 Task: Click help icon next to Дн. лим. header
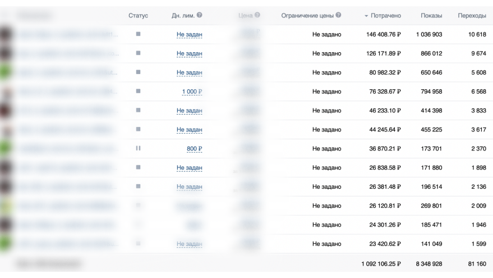click(x=199, y=15)
